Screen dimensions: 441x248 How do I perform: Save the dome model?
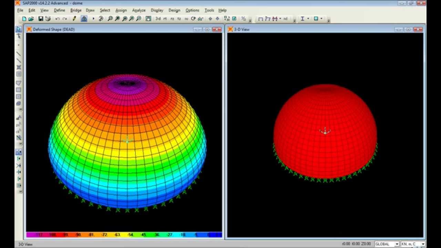coord(41,19)
